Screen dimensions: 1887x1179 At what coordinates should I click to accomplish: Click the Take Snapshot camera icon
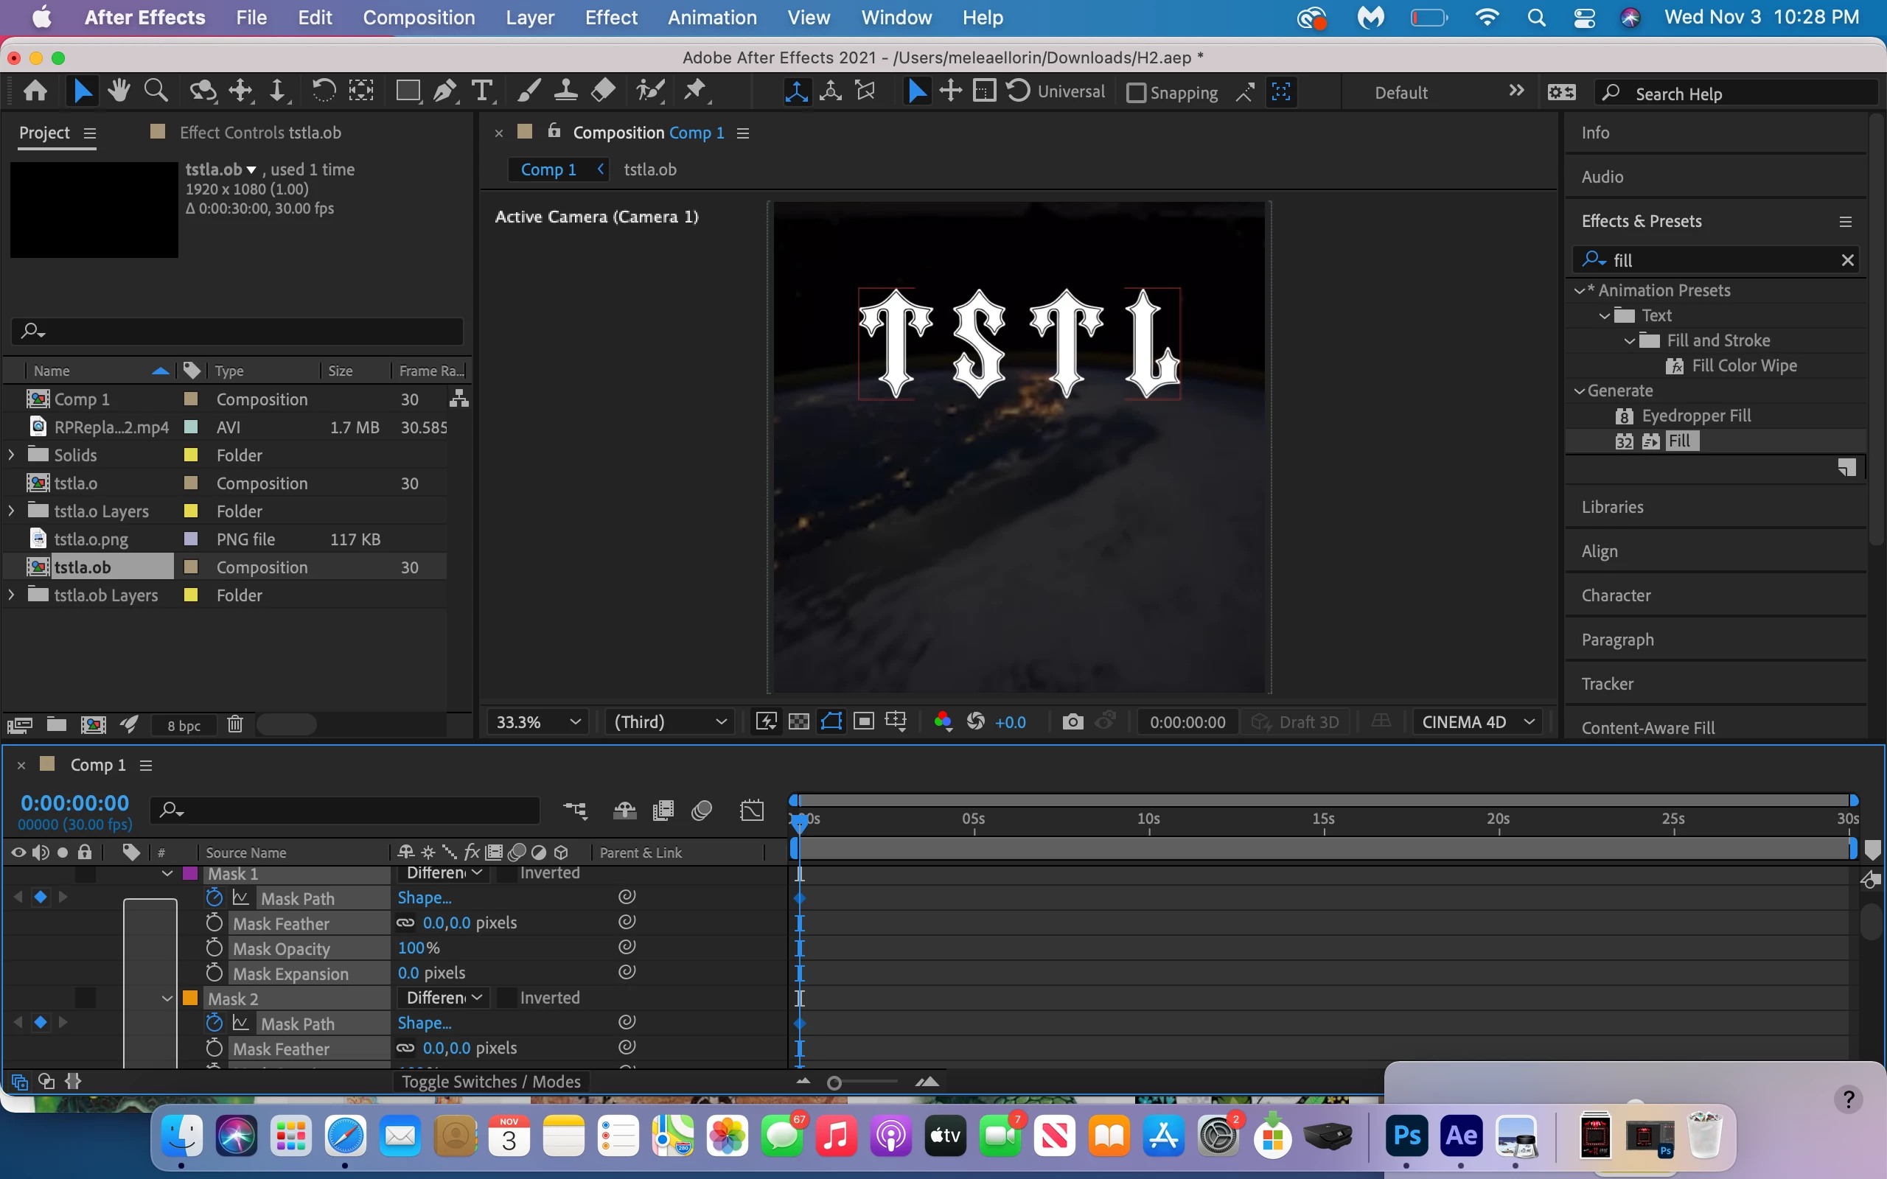click(1073, 722)
